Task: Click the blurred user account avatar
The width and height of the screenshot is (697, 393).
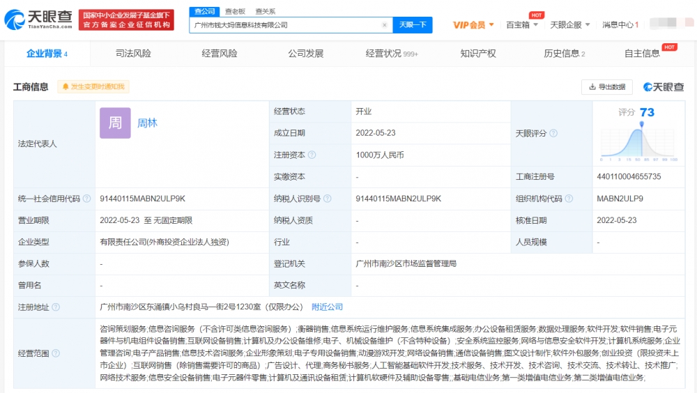Action: pyautogui.click(x=671, y=23)
